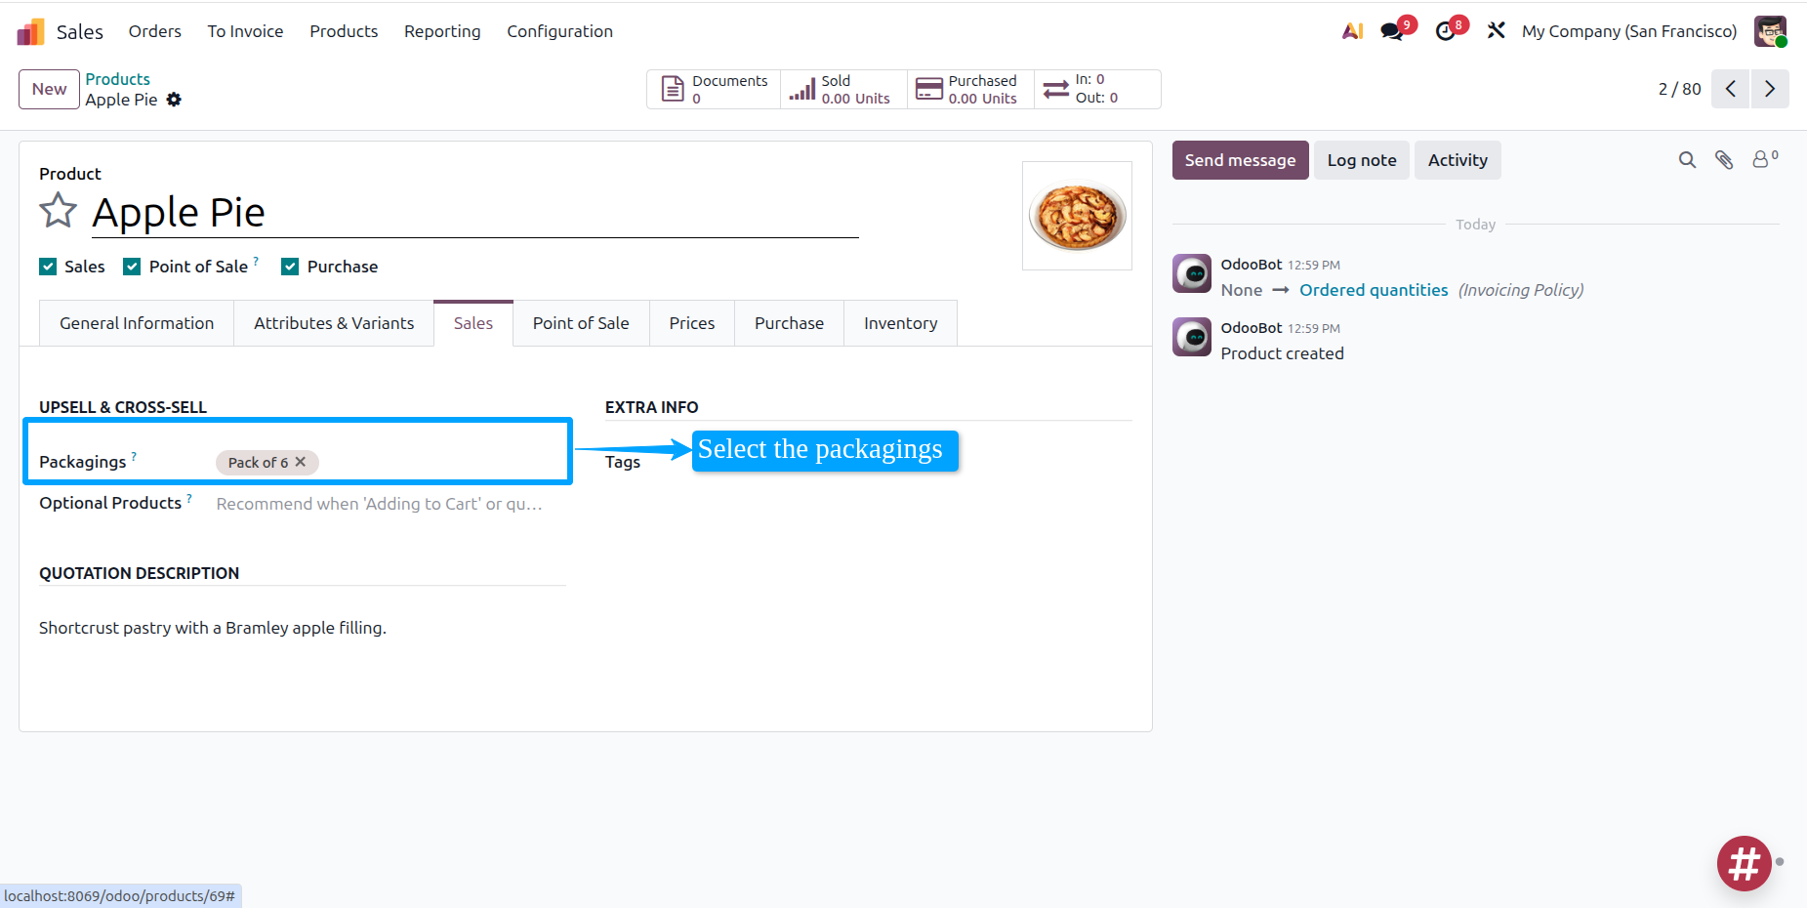Remove the Pack of 6 packaging tag
Screen dimensions: 1807x908
tap(301, 462)
